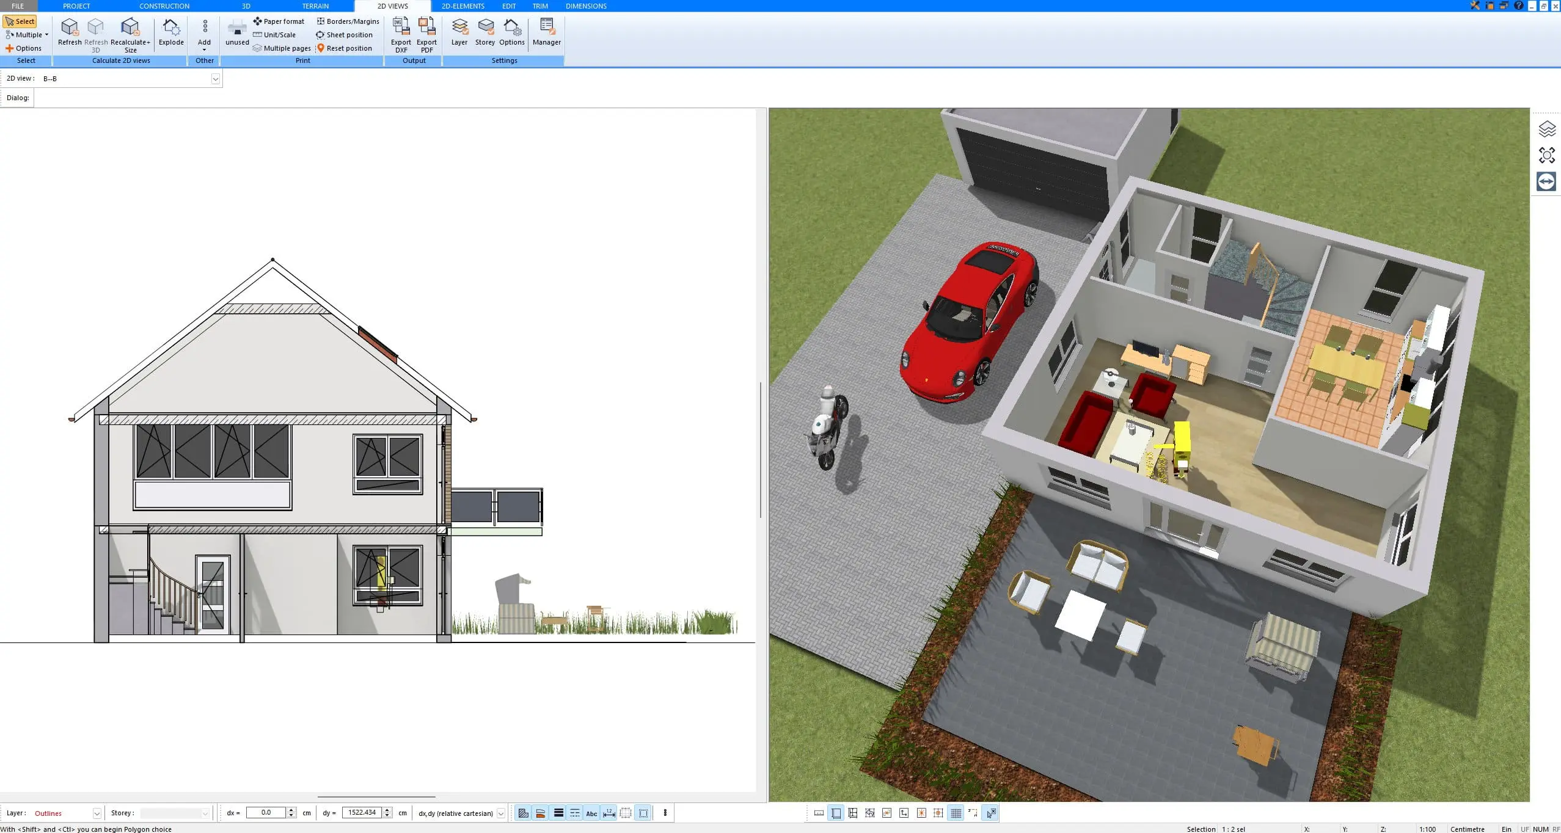
Task: Toggle dimensions display button
Action: (609, 813)
